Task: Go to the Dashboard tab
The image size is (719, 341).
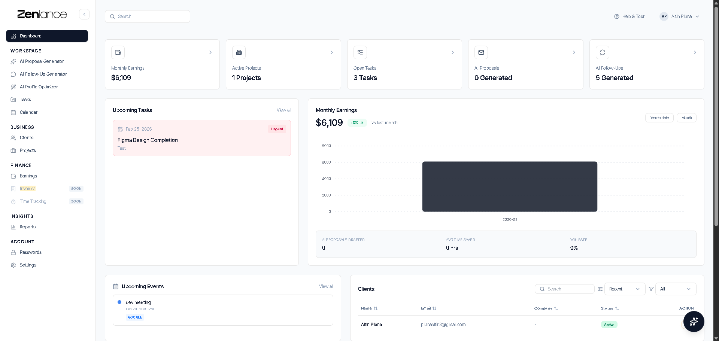Action: pos(30,36)
